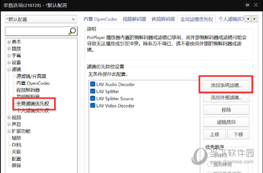This screenshot has width=263, height=173.
Task: Open the 存档 settings page
Action: coord(16,145)
